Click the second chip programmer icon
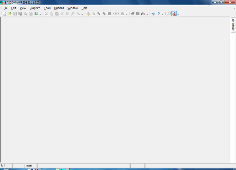The image size is (236, 170). pyautogui.click(x=104, y=14)
